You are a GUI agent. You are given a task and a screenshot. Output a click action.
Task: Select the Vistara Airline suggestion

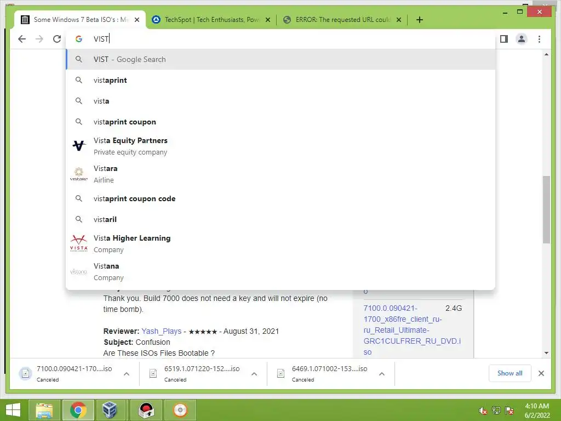click(x=280, y=174)
